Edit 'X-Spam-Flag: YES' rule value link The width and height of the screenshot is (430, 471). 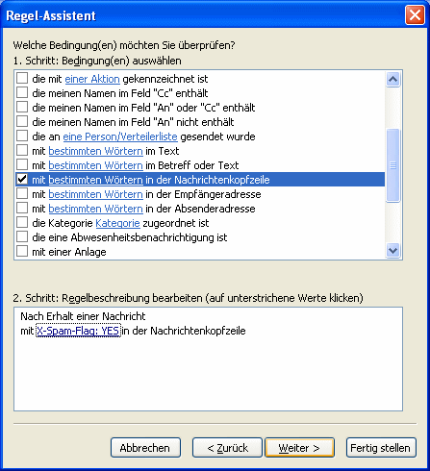(x=78, y=331)
